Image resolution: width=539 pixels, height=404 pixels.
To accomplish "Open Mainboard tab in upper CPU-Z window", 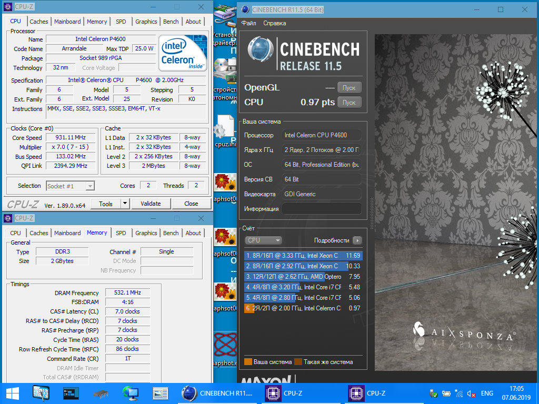I will click(x=67, y=21).
